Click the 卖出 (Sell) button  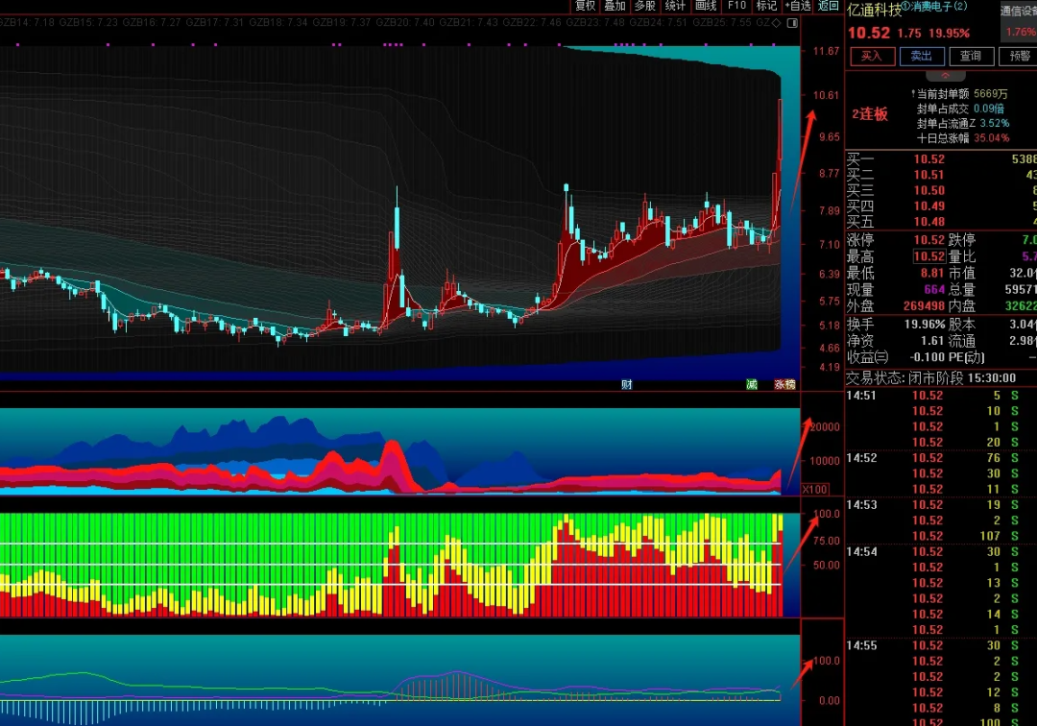click(x=921, y=56)
